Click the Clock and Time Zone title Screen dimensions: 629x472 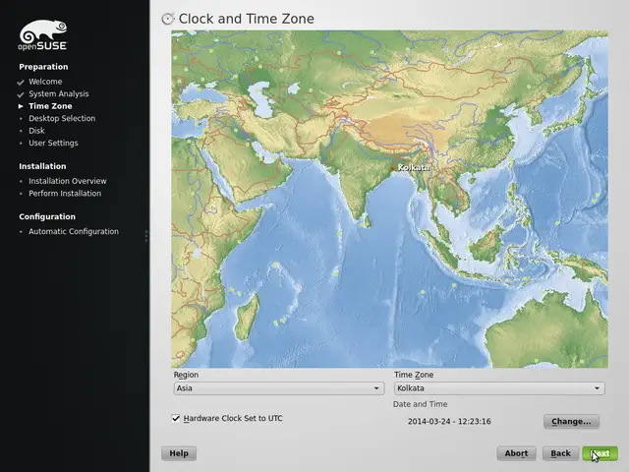tap(247, 19)
